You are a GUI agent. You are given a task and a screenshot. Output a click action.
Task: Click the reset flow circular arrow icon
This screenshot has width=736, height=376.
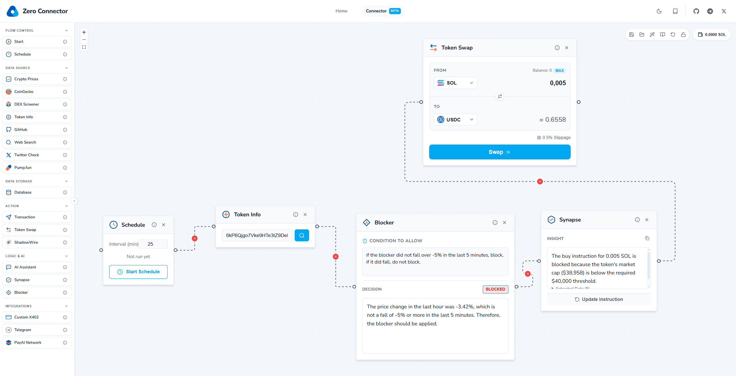point(673,35)
